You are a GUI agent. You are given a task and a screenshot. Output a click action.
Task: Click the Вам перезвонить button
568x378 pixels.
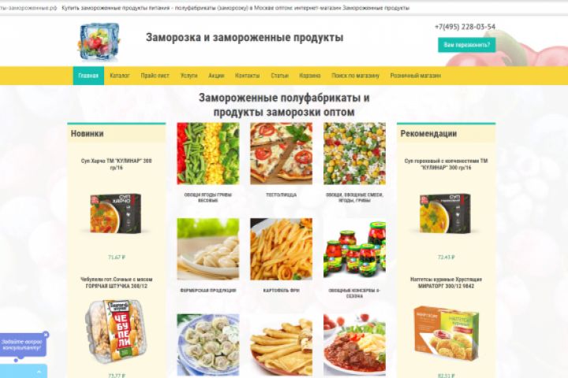click(466, 45)
